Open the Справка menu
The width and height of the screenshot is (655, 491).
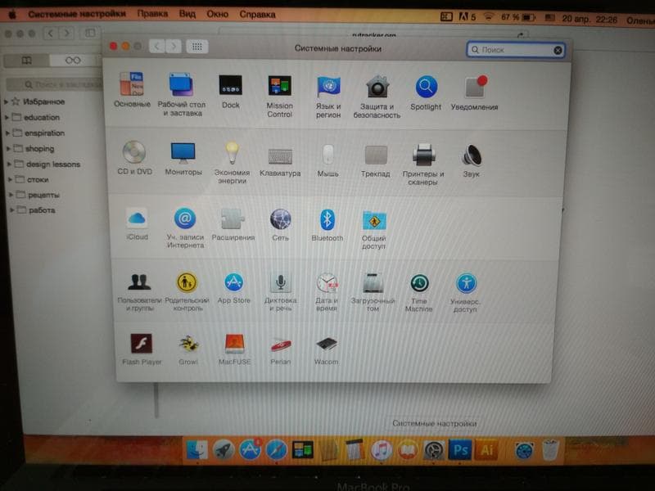(257, 14)
